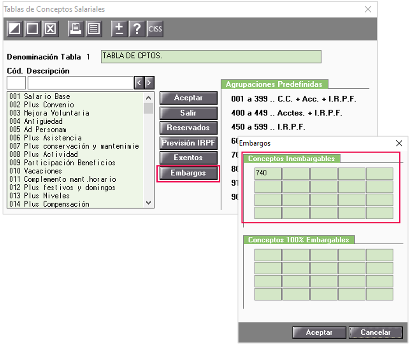Choose '008 Plus Actividad' concept
Image resolution: width=411 pixels, height=346 pixels.
[x=75, y=154]
